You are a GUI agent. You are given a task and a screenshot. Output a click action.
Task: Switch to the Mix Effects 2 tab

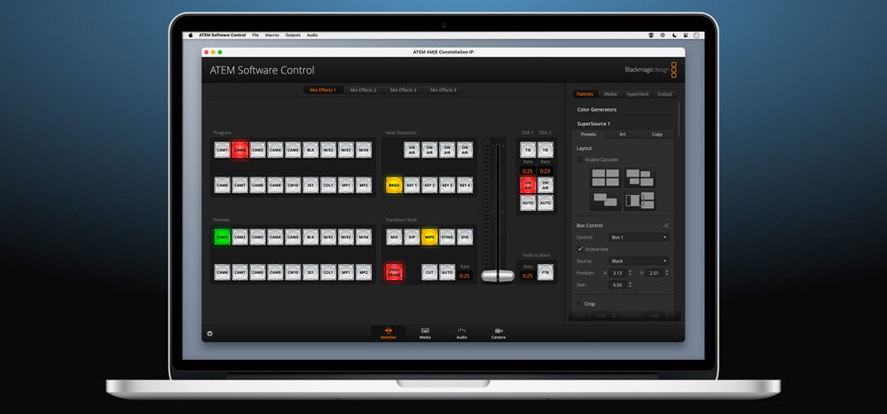[363, 90]
